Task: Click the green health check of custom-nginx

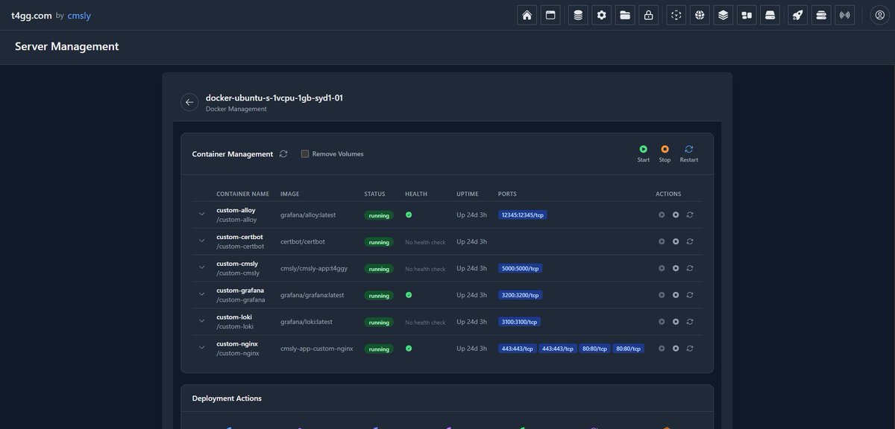Action: pos(409,348)
